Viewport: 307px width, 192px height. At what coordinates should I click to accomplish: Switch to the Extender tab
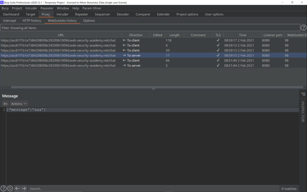tap(163, 14)
